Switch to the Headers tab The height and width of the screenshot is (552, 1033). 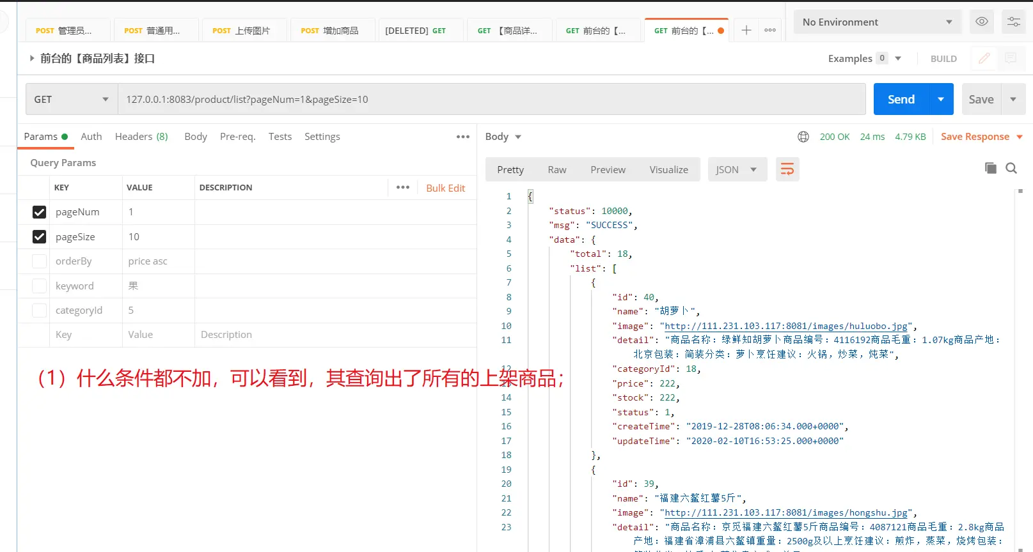(141, 137)
